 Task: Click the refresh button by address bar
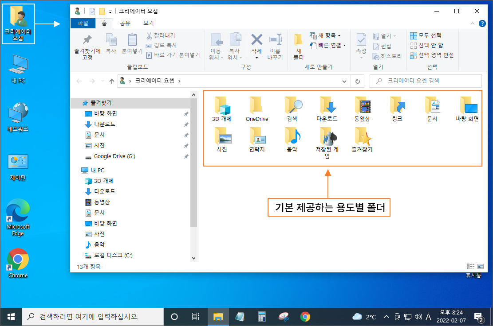358,81
